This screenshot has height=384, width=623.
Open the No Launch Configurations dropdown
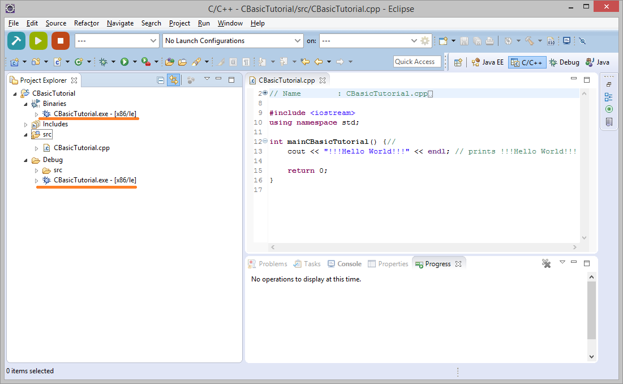233,41
